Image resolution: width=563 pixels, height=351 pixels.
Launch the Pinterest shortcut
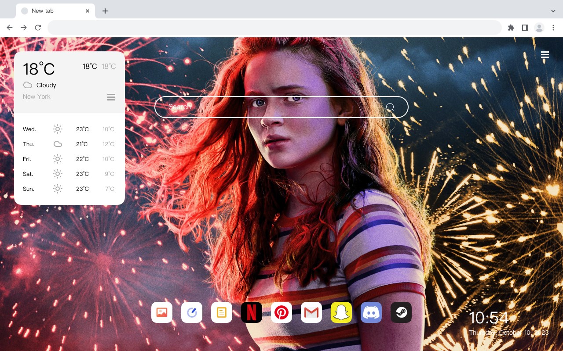click(x=281, y=312)
